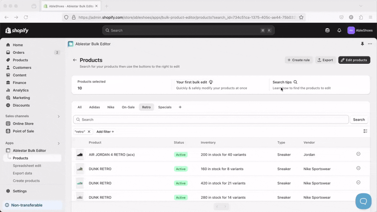This screenshot has width=377, height=212.
Task: Click the Shopify logo
Action: click(17, 30)
